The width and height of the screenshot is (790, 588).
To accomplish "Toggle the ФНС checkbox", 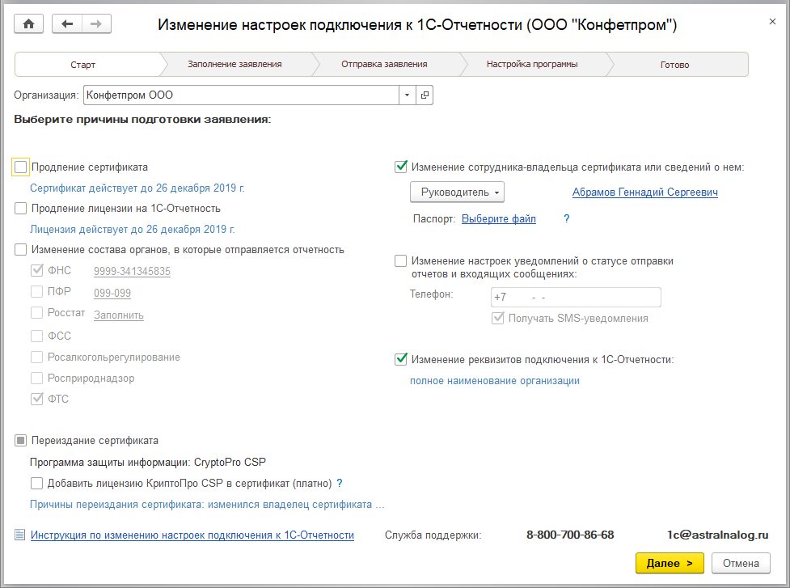I will pos(36,270).
